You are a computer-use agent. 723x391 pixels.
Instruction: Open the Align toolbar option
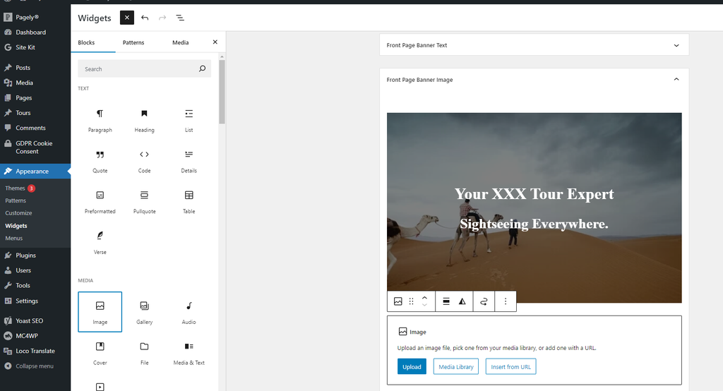(x=446, y=301)
